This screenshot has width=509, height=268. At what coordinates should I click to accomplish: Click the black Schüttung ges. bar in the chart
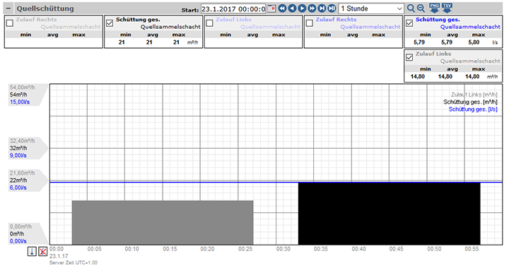(x=390, y=214)
